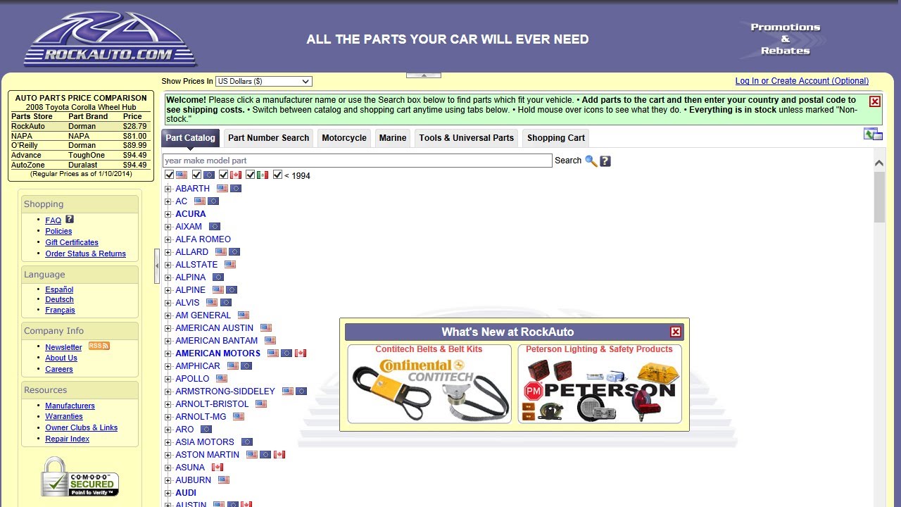Viewport: 901px width, 507px height.
Task: Select the AIXAM make
Action: [x=189, y=227]
